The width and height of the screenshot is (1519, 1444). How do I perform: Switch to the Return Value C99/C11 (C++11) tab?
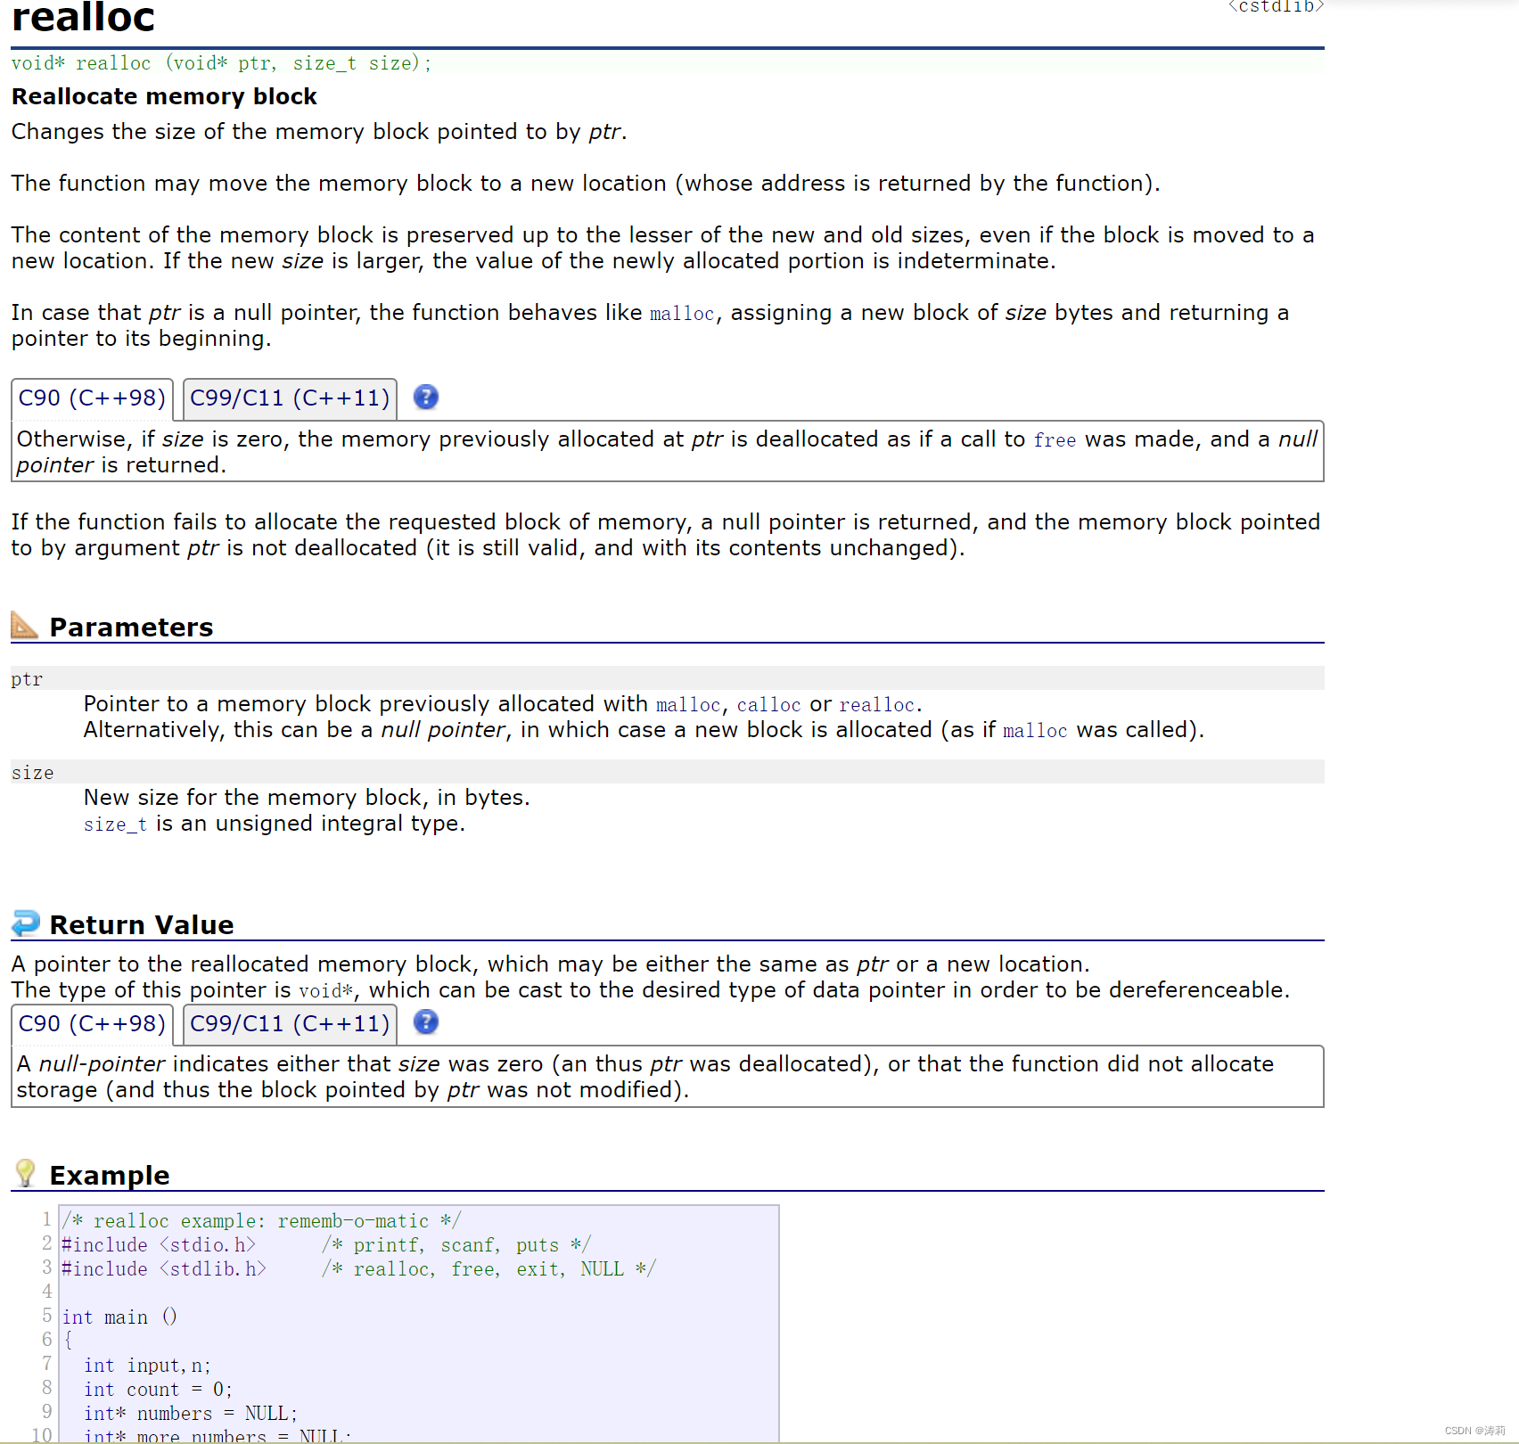290,1024
